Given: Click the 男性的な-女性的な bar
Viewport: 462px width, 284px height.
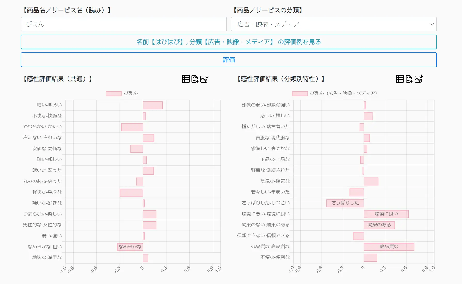Looking at the screenshot, I should [150, 225].
